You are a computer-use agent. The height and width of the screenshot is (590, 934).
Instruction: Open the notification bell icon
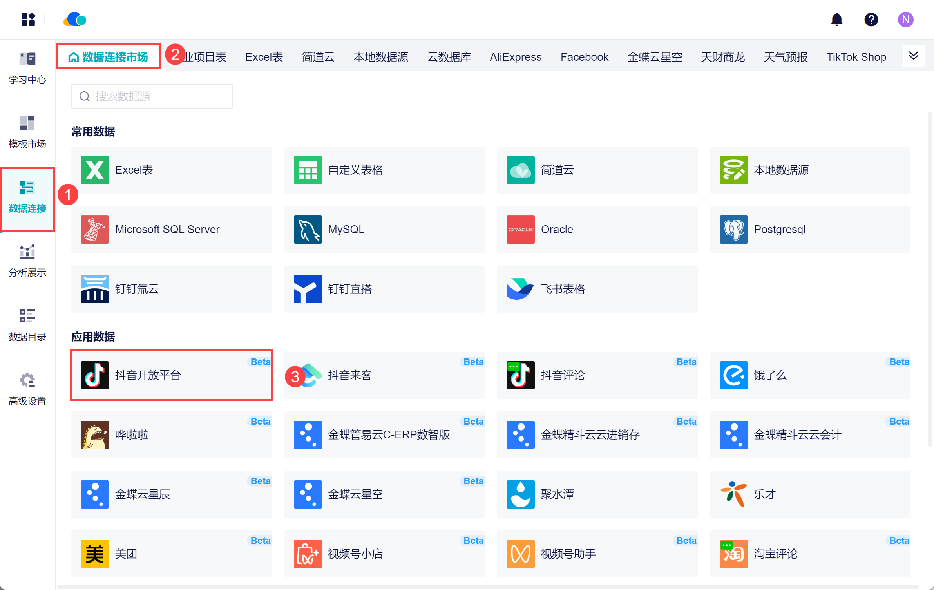pyautogui.click(x=836, y=20)
